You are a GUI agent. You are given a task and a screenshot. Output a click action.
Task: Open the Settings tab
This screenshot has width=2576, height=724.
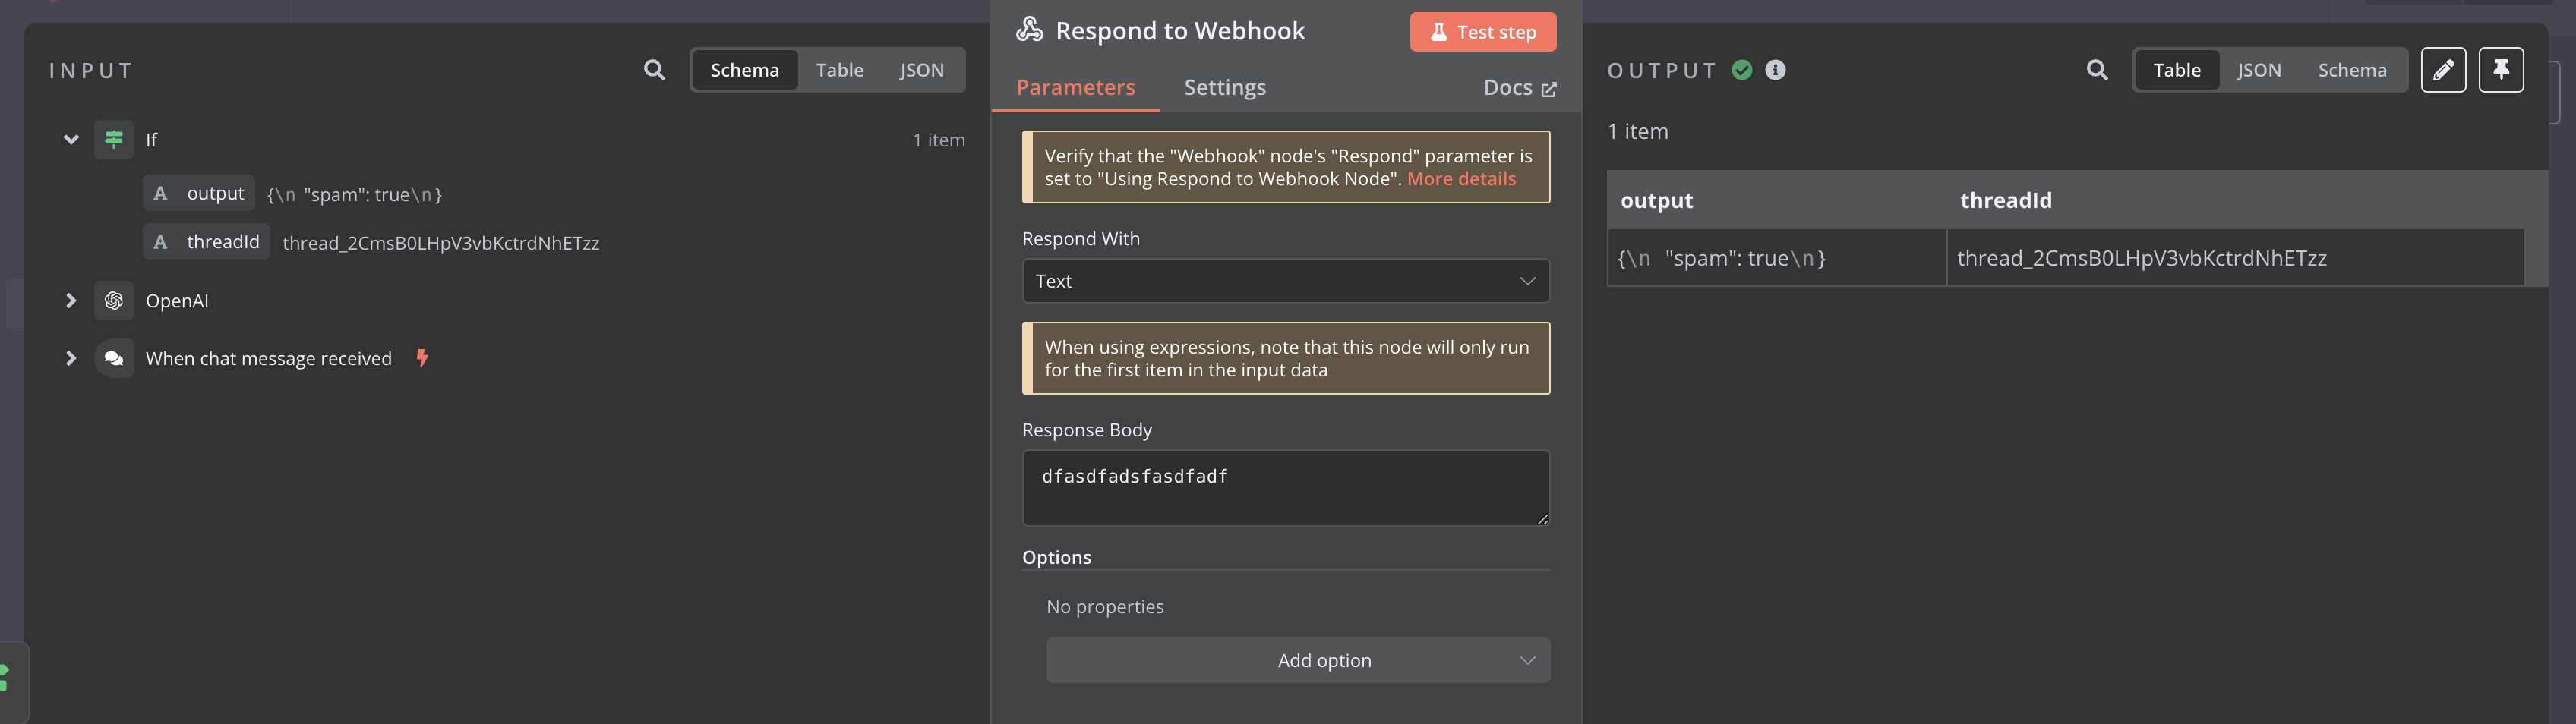[1224, 87]
